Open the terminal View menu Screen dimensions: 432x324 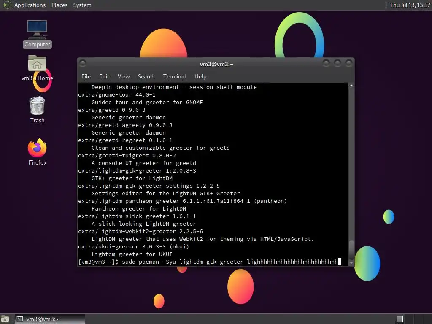click(124, 76)
